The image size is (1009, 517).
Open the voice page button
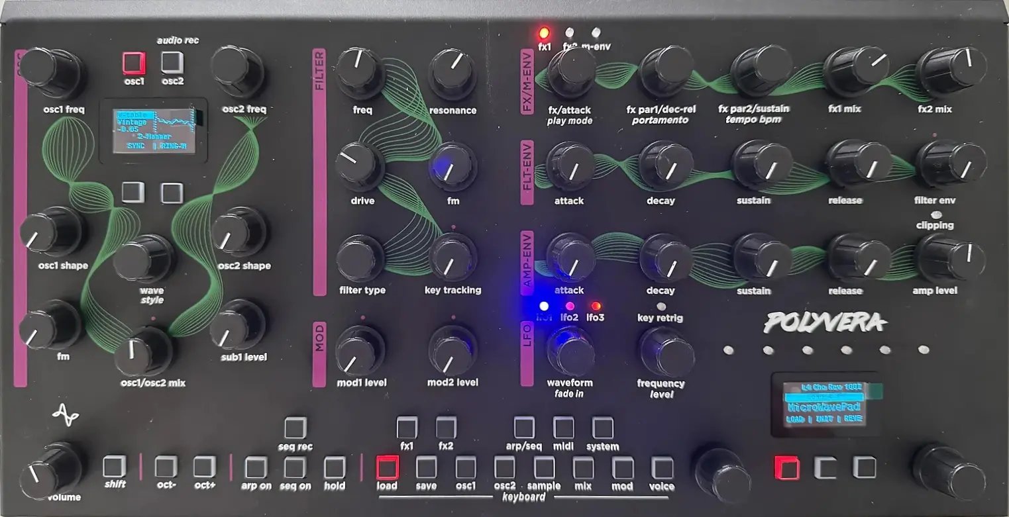662,468
